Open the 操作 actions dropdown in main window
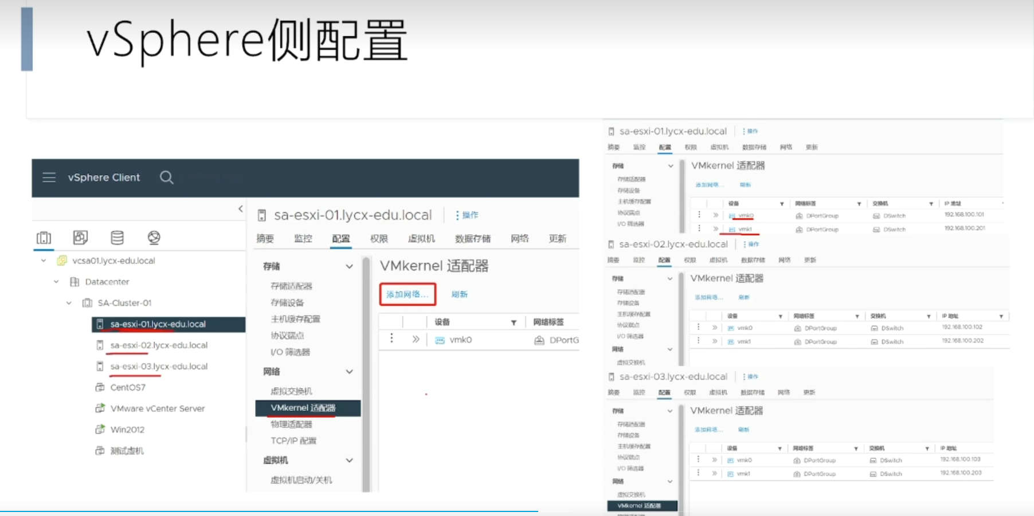The height and width of the screenshot is (516, 1034). point(467,215)
